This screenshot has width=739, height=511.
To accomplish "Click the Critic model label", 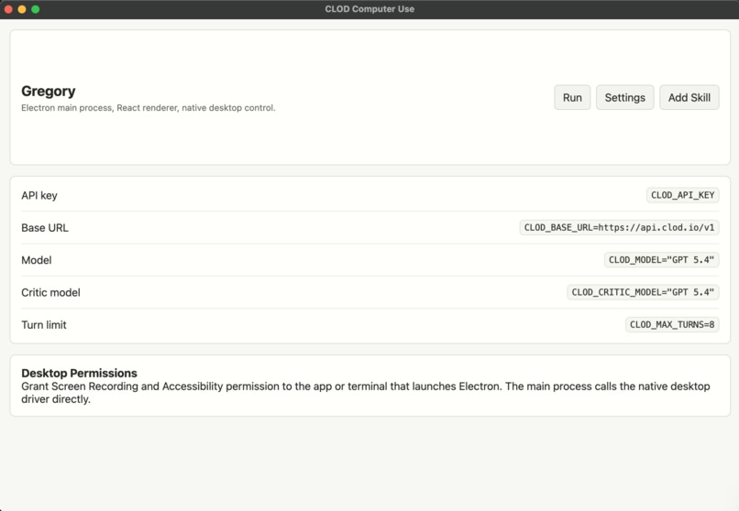I will click(51, 293).
